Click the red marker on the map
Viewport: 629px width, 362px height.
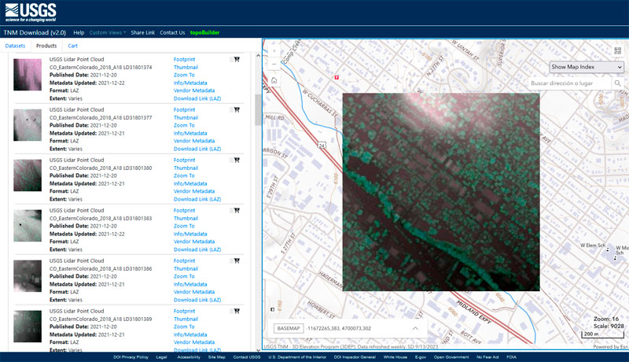[x=337, y=77]
